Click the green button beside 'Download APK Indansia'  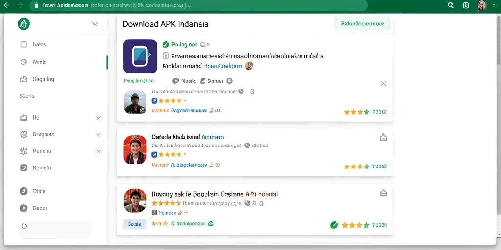[x=362, y=23]
